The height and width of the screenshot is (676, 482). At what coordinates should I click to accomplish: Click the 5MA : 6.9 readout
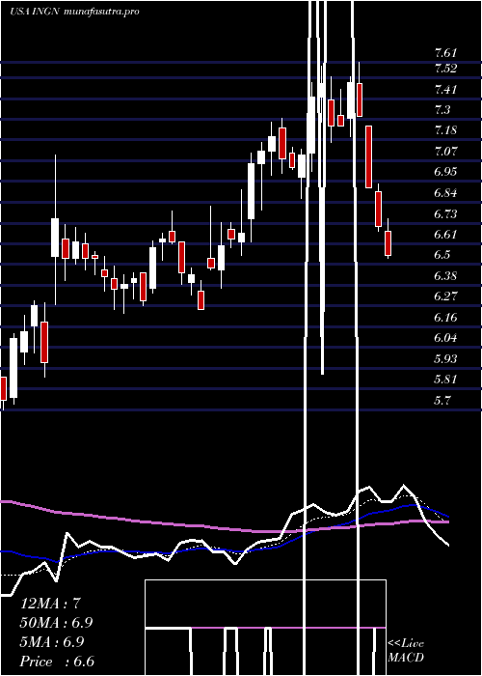(53, 642)
